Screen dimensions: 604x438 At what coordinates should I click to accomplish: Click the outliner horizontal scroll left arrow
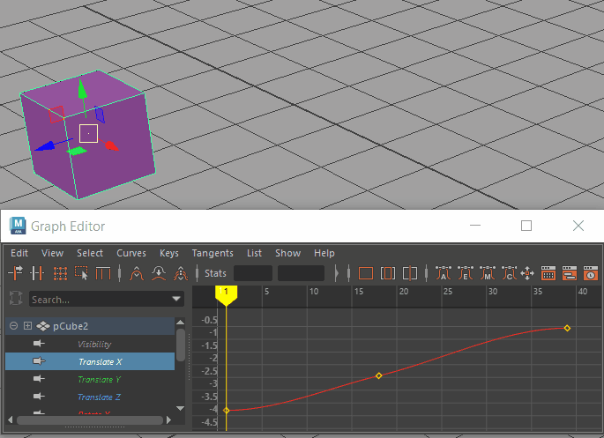point(10,419)
